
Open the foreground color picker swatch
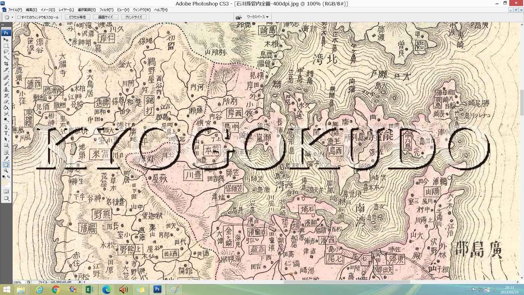[5, 182]
